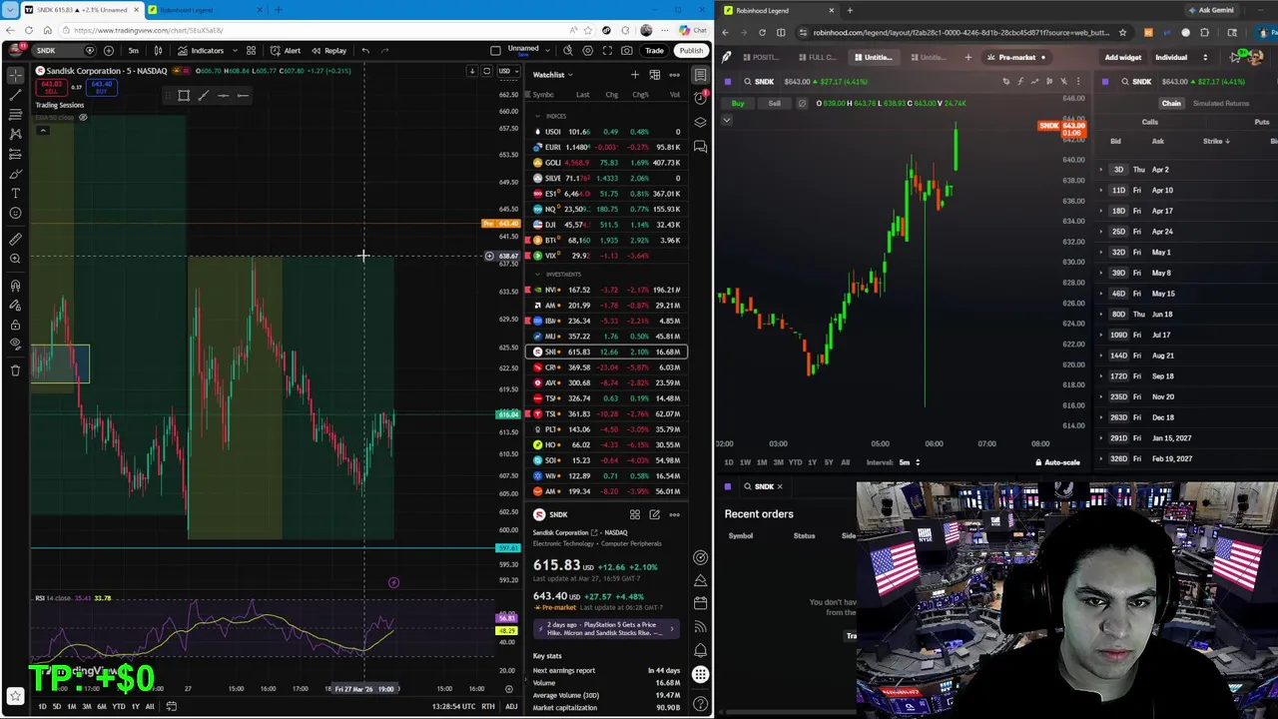
Task: Toggle ADJ adjusted data
Action: [x=511, y=707]
